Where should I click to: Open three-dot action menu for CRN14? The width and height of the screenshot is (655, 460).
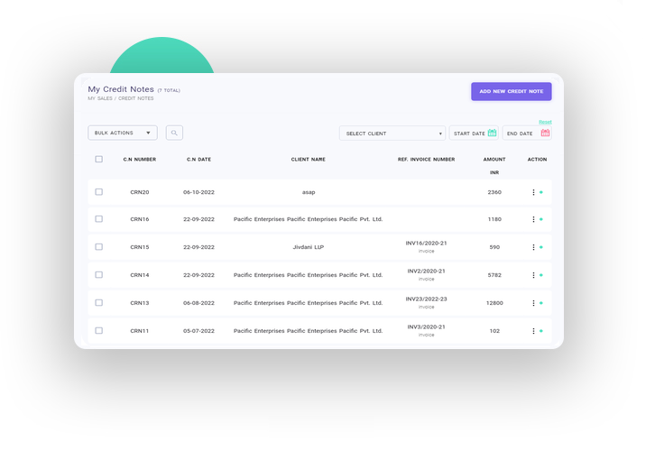coord(533,275)
